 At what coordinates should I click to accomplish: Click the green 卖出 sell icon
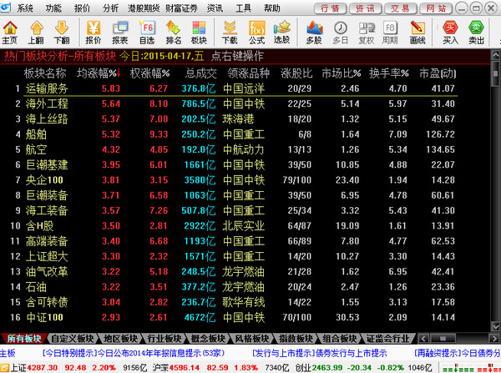click(478, 32)
